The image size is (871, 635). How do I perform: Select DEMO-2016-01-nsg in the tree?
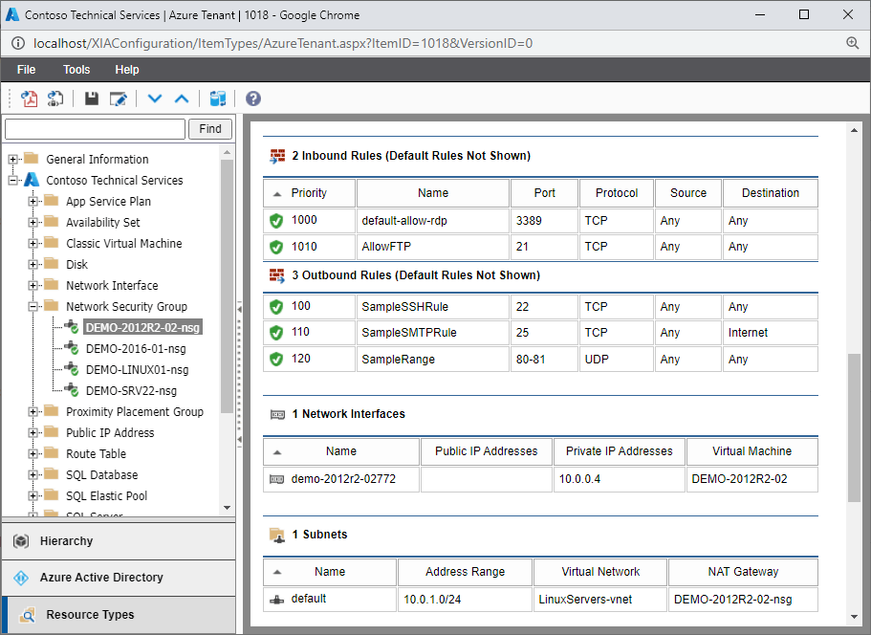[136, 349]
